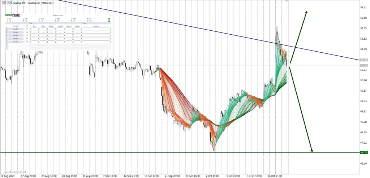Select the H4 timeframe radio button
Screen dimensions: 370x178
(x=23, y=21)
